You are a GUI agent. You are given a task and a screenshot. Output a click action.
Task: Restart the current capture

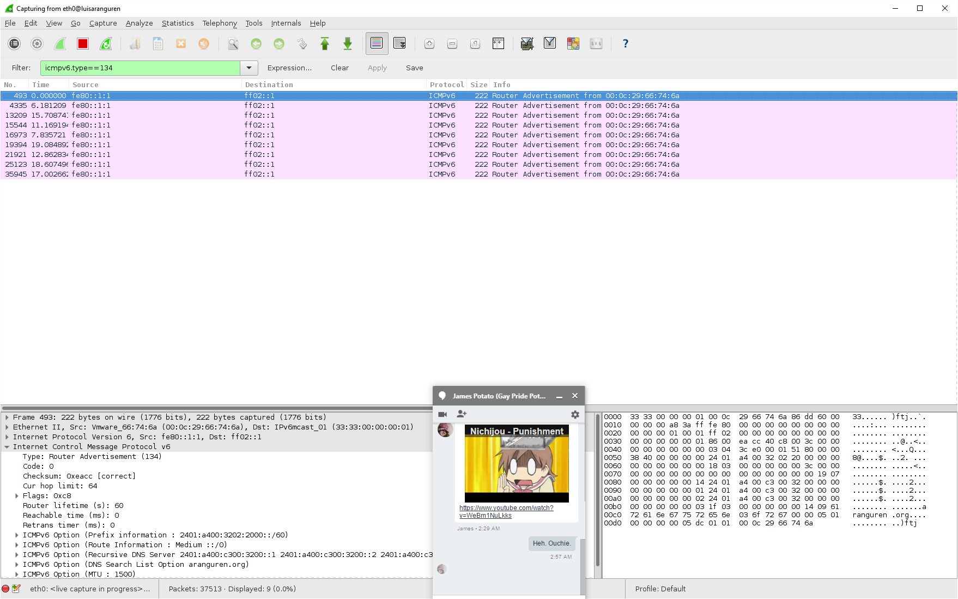106,44
